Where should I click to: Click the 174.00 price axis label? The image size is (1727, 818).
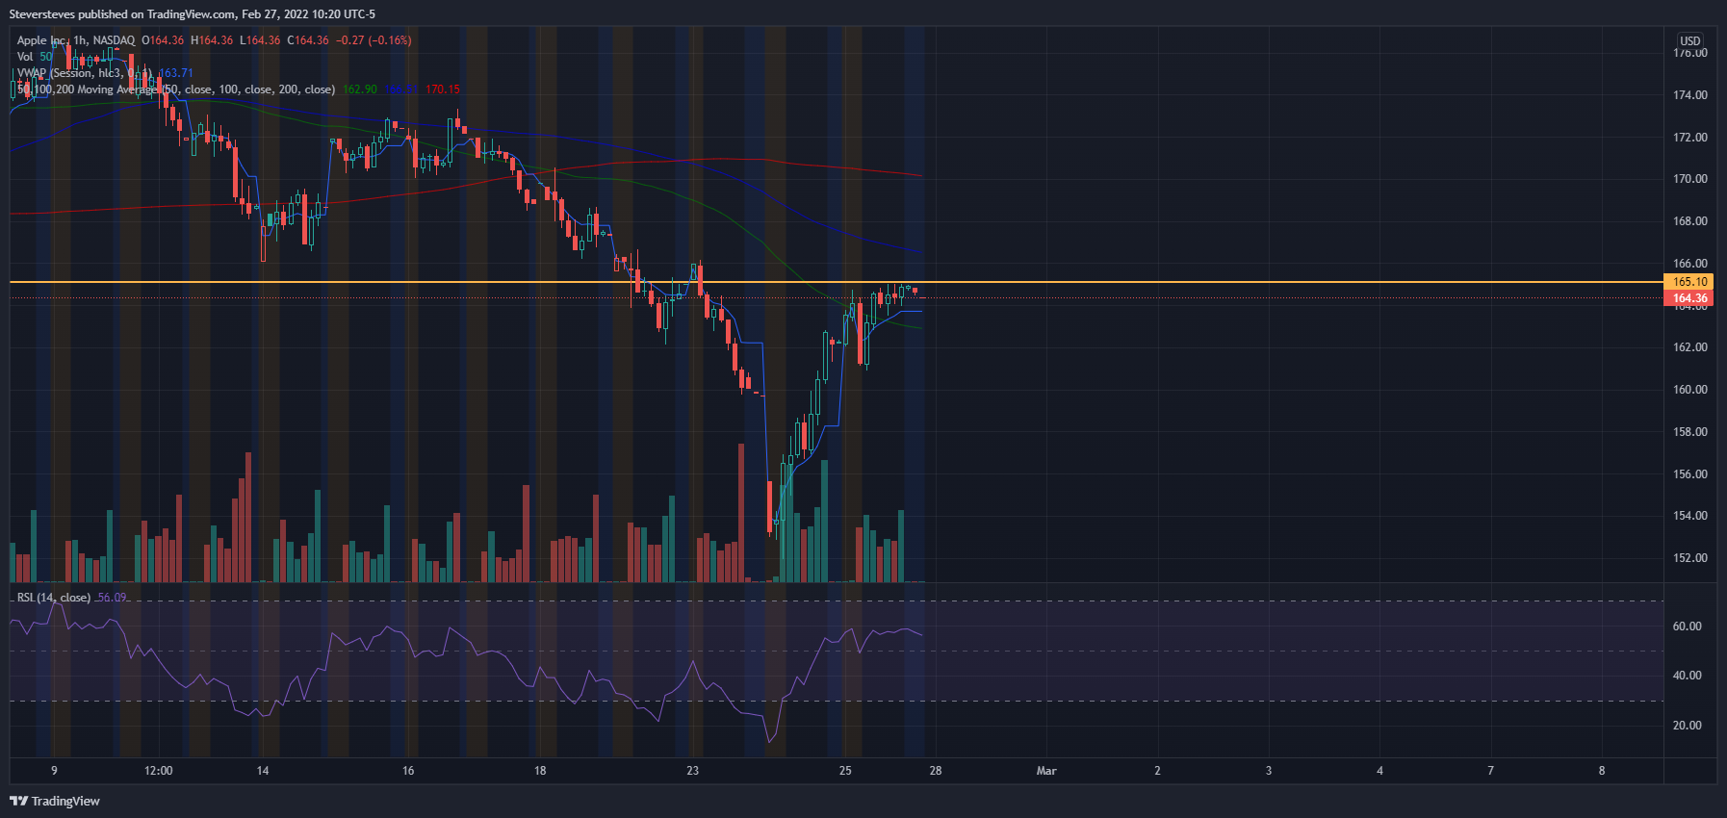point(1689,95)
